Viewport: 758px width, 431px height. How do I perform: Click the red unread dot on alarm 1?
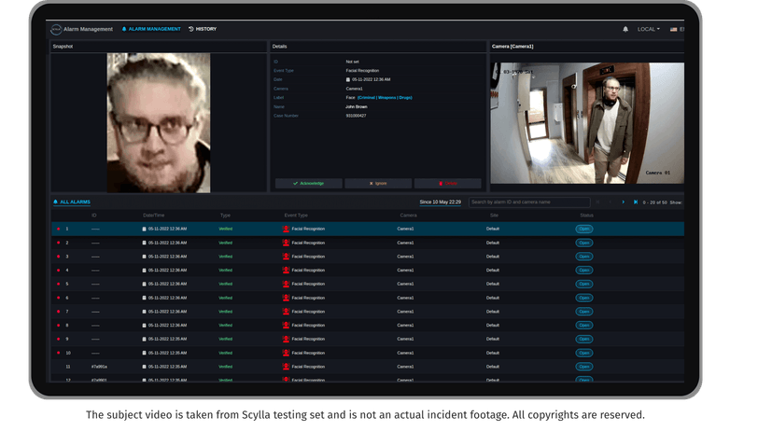(x=59, y=229)
